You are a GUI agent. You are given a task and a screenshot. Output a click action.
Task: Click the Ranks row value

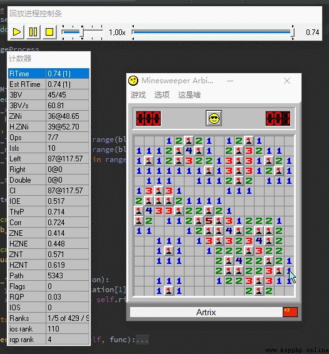coord(68,318)
